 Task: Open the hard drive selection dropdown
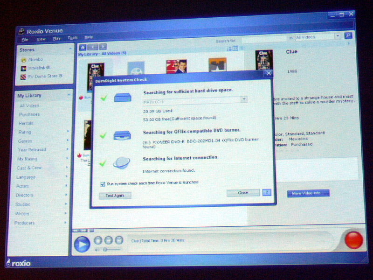(243, 99)
